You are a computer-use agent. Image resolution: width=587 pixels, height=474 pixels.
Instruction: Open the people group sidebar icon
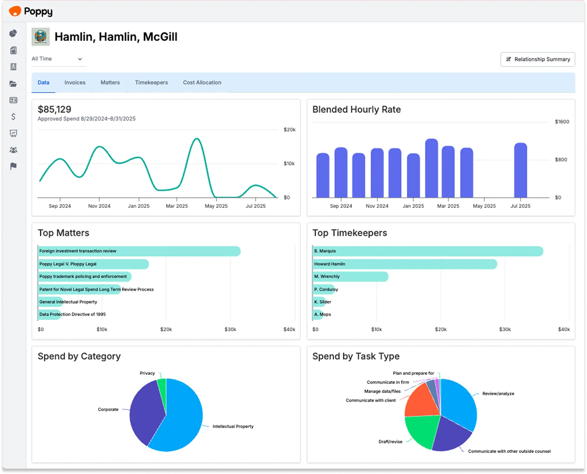point(13,150)
